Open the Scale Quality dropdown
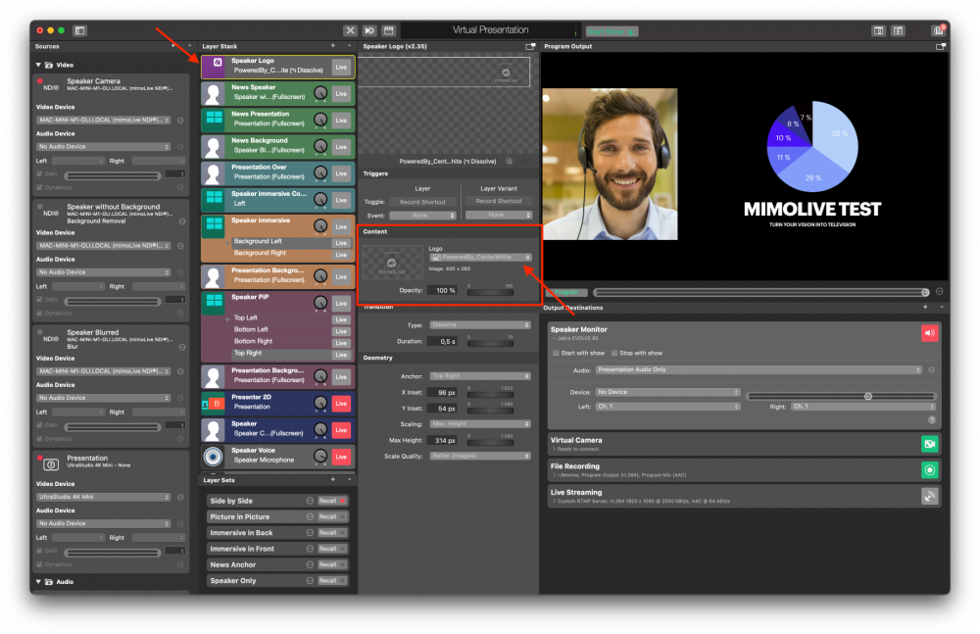Viewport: 980px width, 634px height. pos(480,456)
